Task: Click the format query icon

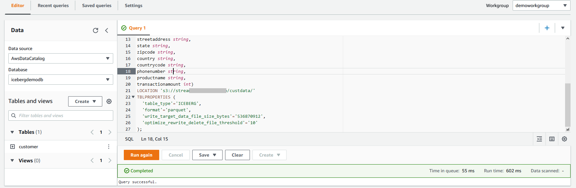Action: pos(539,139)
